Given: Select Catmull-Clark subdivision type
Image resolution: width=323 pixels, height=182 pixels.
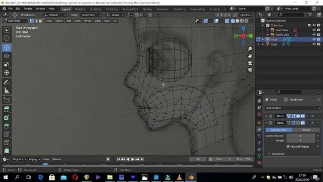Looking at the screenshot, I should pyautogui.click(x=279, y=130).
